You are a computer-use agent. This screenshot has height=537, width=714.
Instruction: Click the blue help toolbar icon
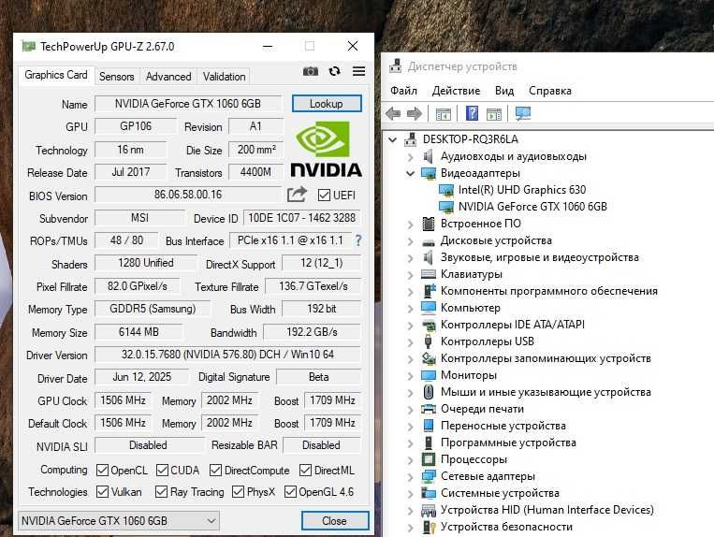pos(473,113)
